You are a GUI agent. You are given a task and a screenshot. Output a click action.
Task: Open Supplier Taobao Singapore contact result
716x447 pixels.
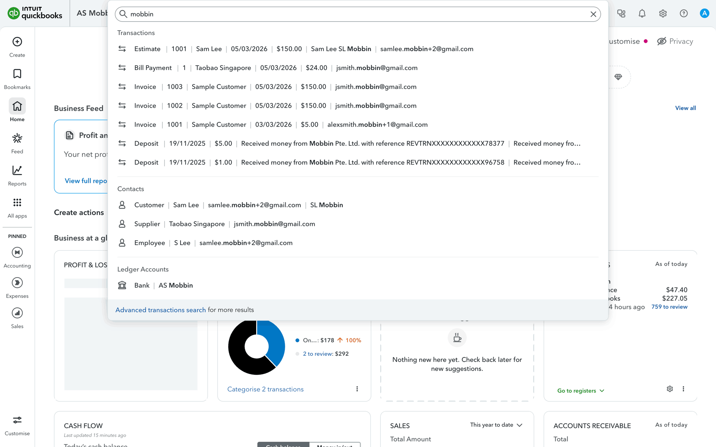pos(358,224)
